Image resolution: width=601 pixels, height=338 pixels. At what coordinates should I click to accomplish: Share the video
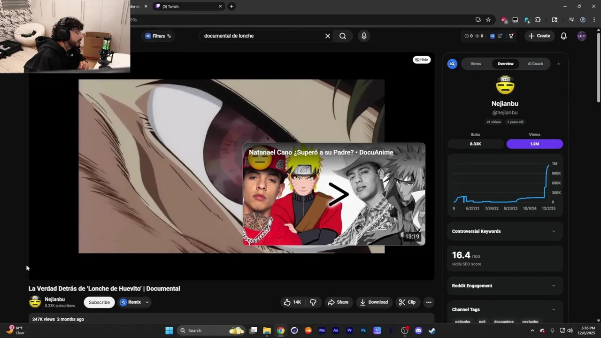[338, 302]
